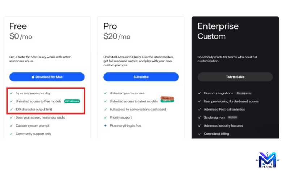Image resolution: width=282 pixels, height=173 pixels.
Task: Click Advanced Post-call analytics feature
Action: (x=224, y=109)
